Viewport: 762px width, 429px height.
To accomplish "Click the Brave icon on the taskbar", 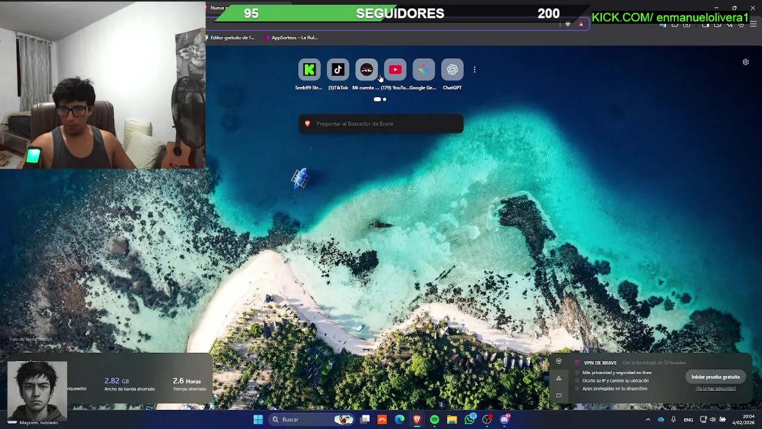I will pos(417,419).
